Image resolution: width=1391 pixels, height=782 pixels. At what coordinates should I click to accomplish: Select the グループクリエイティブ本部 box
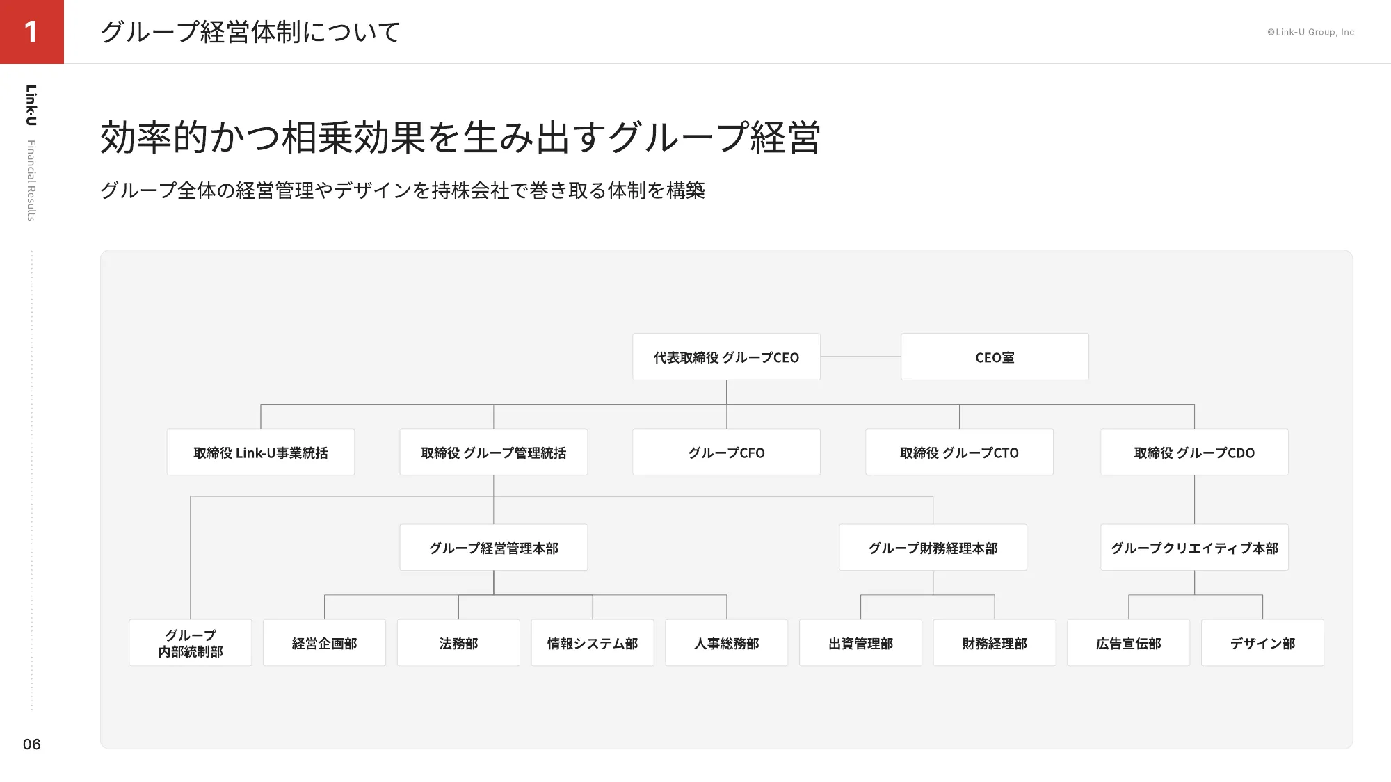point(1194,548)
